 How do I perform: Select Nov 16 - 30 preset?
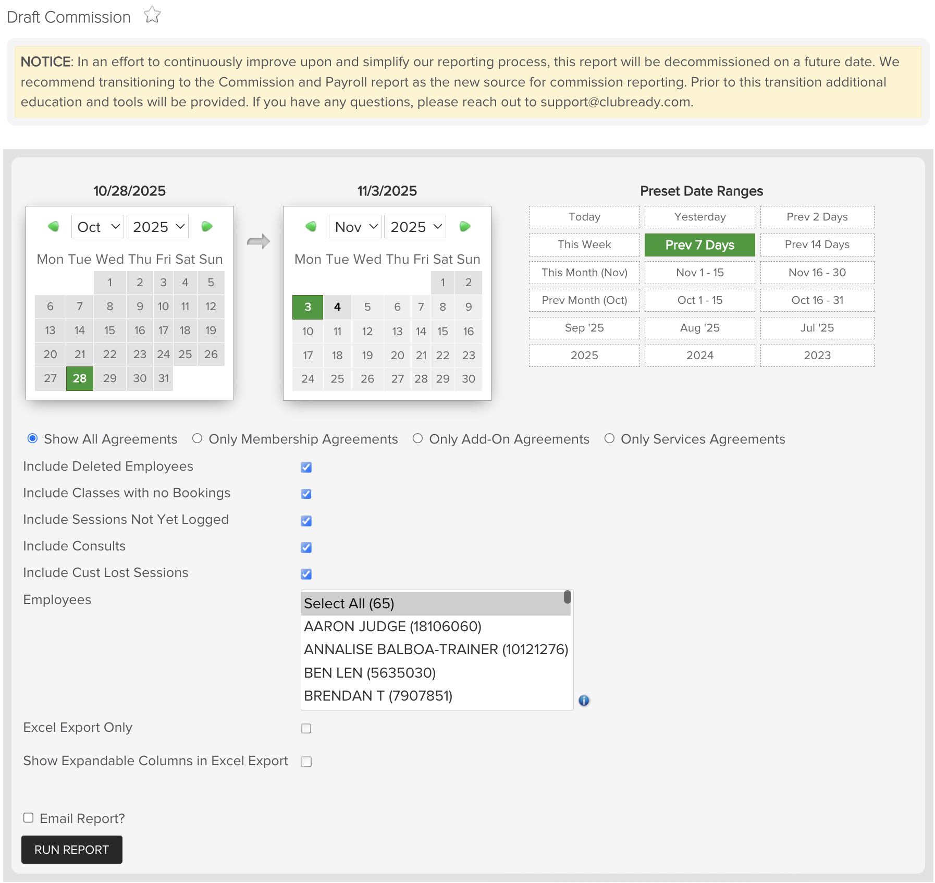point(817,273)
